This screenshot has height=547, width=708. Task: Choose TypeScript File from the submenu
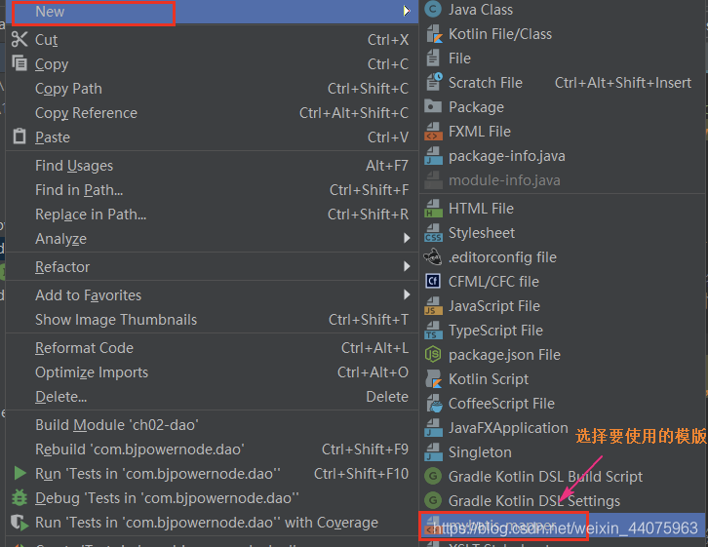tap(562, 331)
